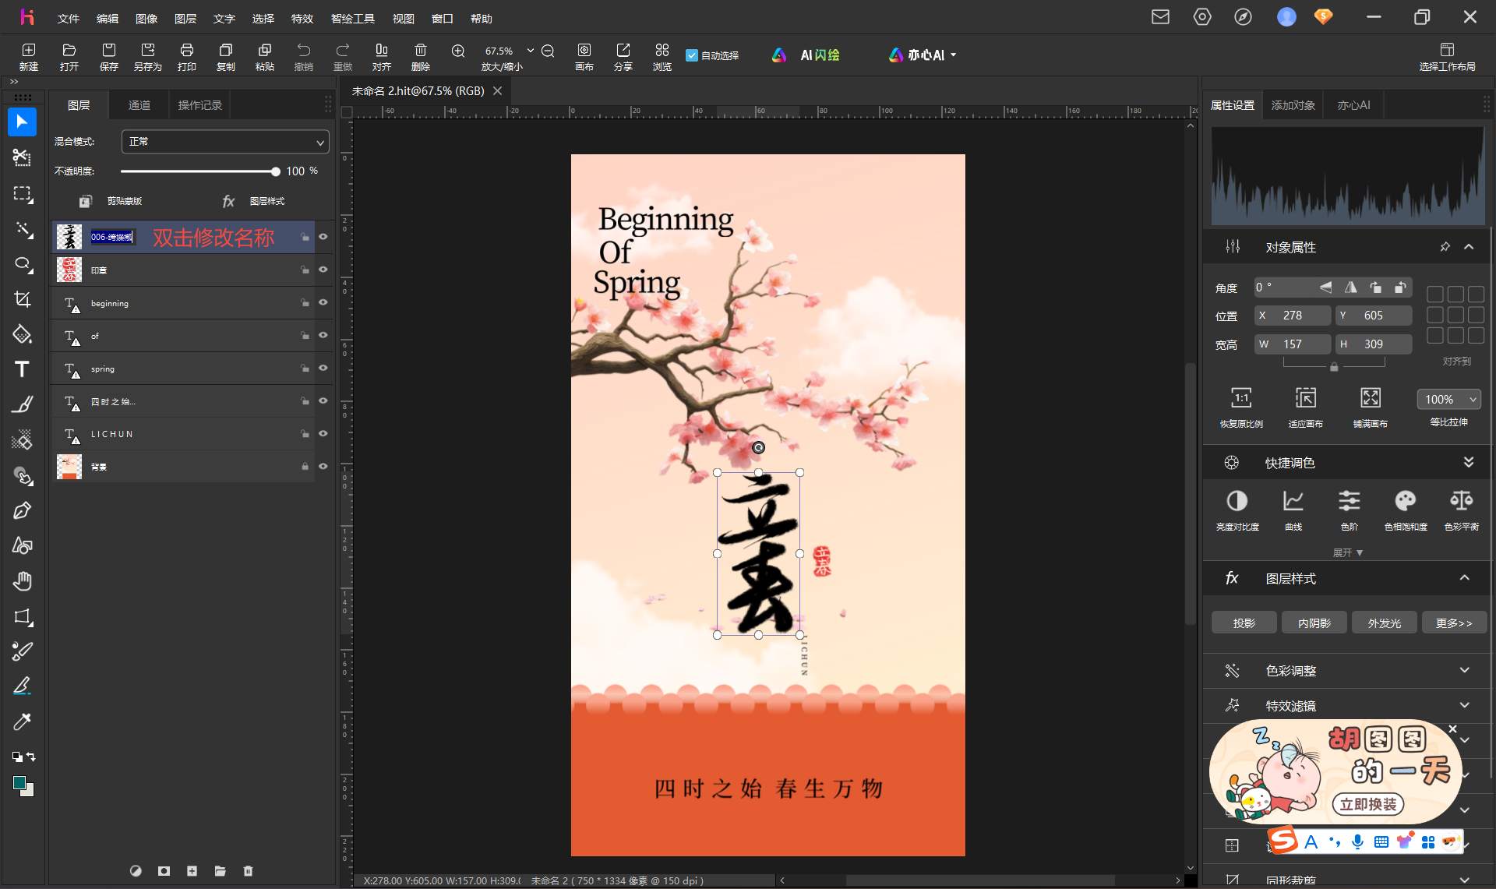
Task: Switch to the 通道 tab
Action: point(139,105)
